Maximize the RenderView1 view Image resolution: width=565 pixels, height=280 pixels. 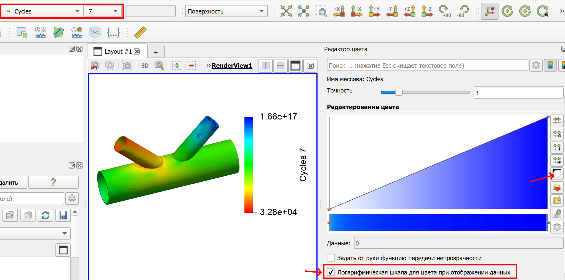click(x=295, y=66)
